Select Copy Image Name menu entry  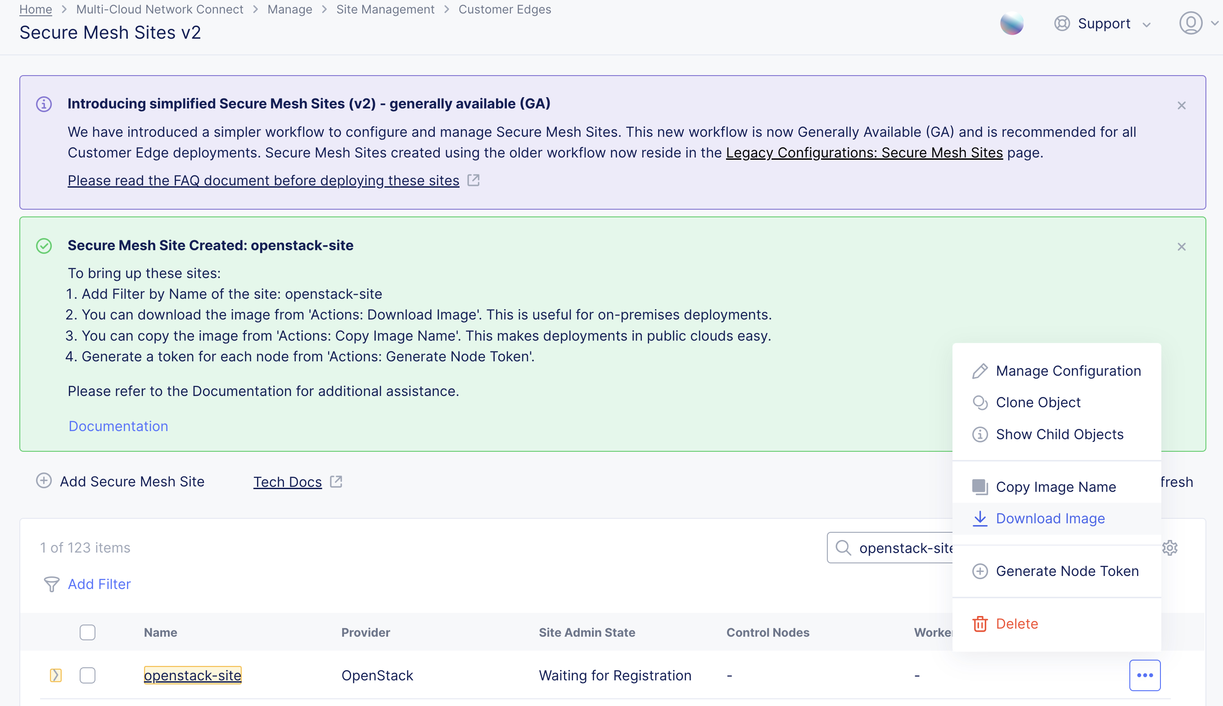pos(1056,487)
